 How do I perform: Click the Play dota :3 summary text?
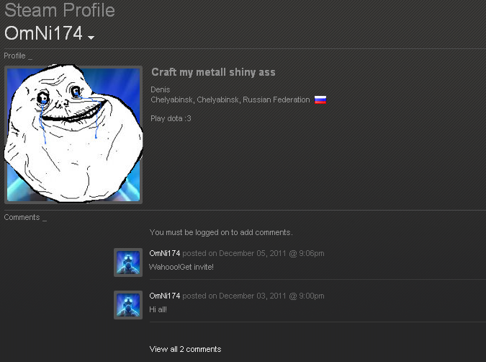(x=171, y=118)
